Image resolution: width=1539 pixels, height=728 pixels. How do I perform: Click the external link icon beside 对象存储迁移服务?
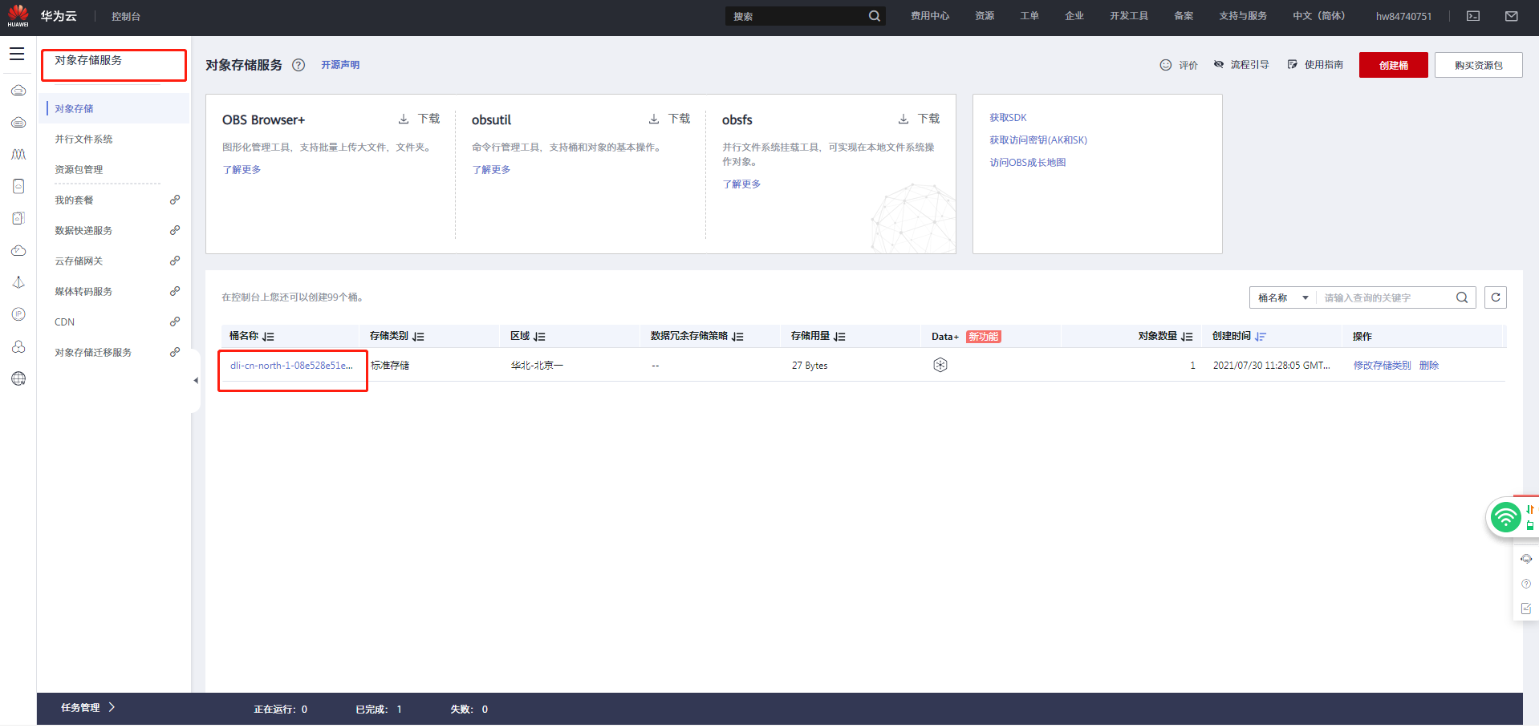click(x=175, y=352)
